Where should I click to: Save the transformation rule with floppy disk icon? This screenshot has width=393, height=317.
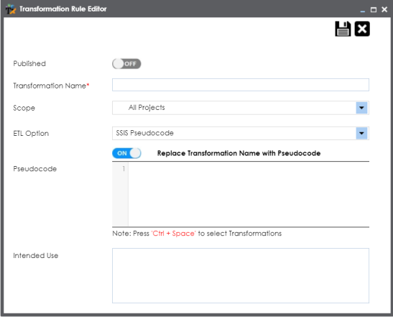click(x=343, y=29)
